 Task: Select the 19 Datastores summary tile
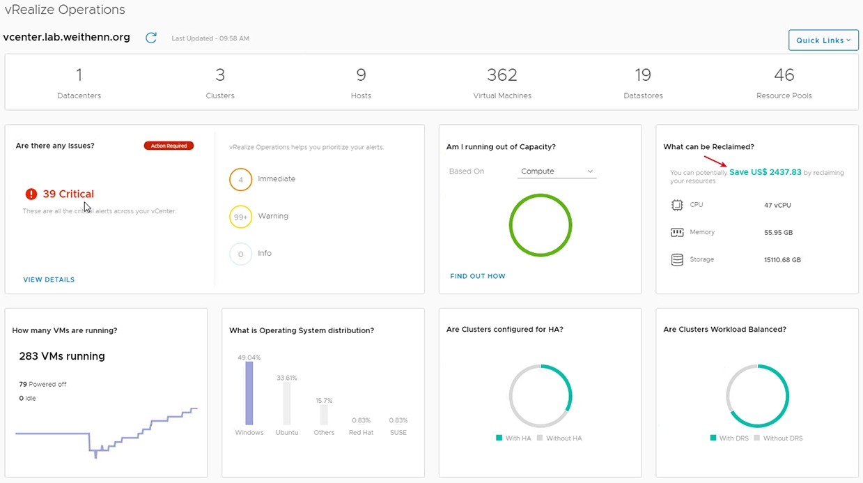point(643,82)
